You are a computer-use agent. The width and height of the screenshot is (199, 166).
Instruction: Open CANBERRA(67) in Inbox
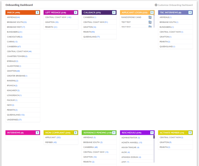pyautogui.click(x=14, y=47)
